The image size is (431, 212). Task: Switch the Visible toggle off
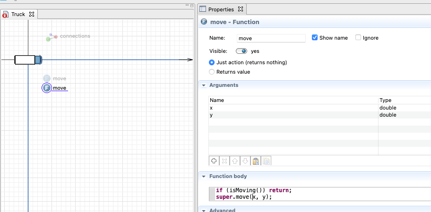click(241, 51)
